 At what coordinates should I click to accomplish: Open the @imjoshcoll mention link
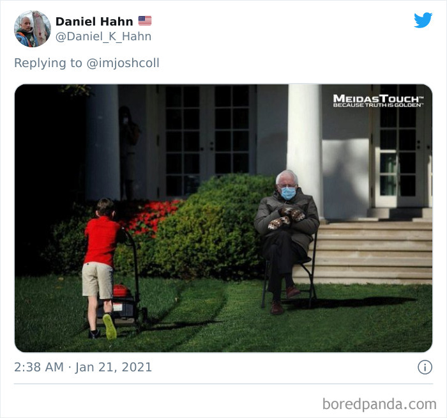coord(123,63)
